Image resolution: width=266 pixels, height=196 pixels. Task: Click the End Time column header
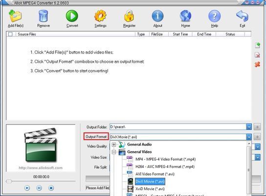pyautogui.click(x=204, y=34)
